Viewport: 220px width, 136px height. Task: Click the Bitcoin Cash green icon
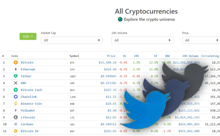click(x=16, y=90)
